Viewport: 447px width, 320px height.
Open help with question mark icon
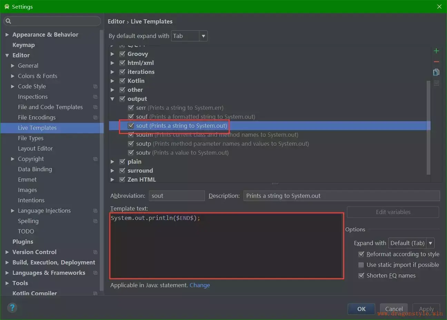(12, 308)
